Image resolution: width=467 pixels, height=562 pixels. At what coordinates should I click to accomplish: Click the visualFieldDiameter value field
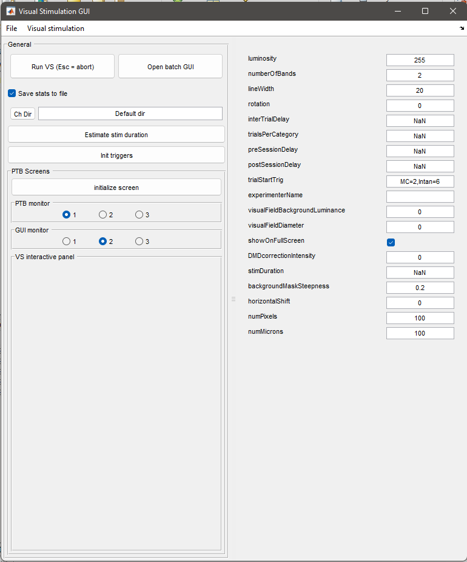[x=420, y=227]
